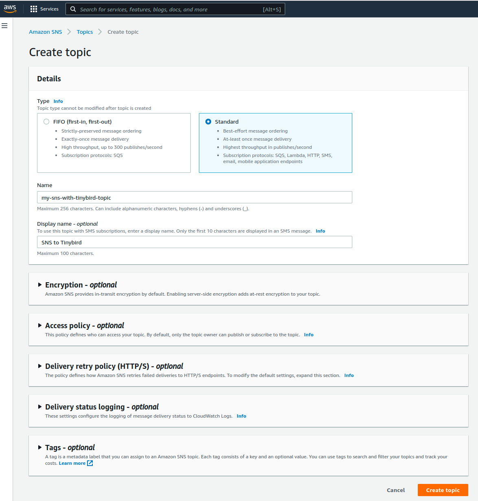The height and width of the screenshot is (501, 478).
Task: Go to Amazon SNS breadcrumb link
Action: click(46, 32)
